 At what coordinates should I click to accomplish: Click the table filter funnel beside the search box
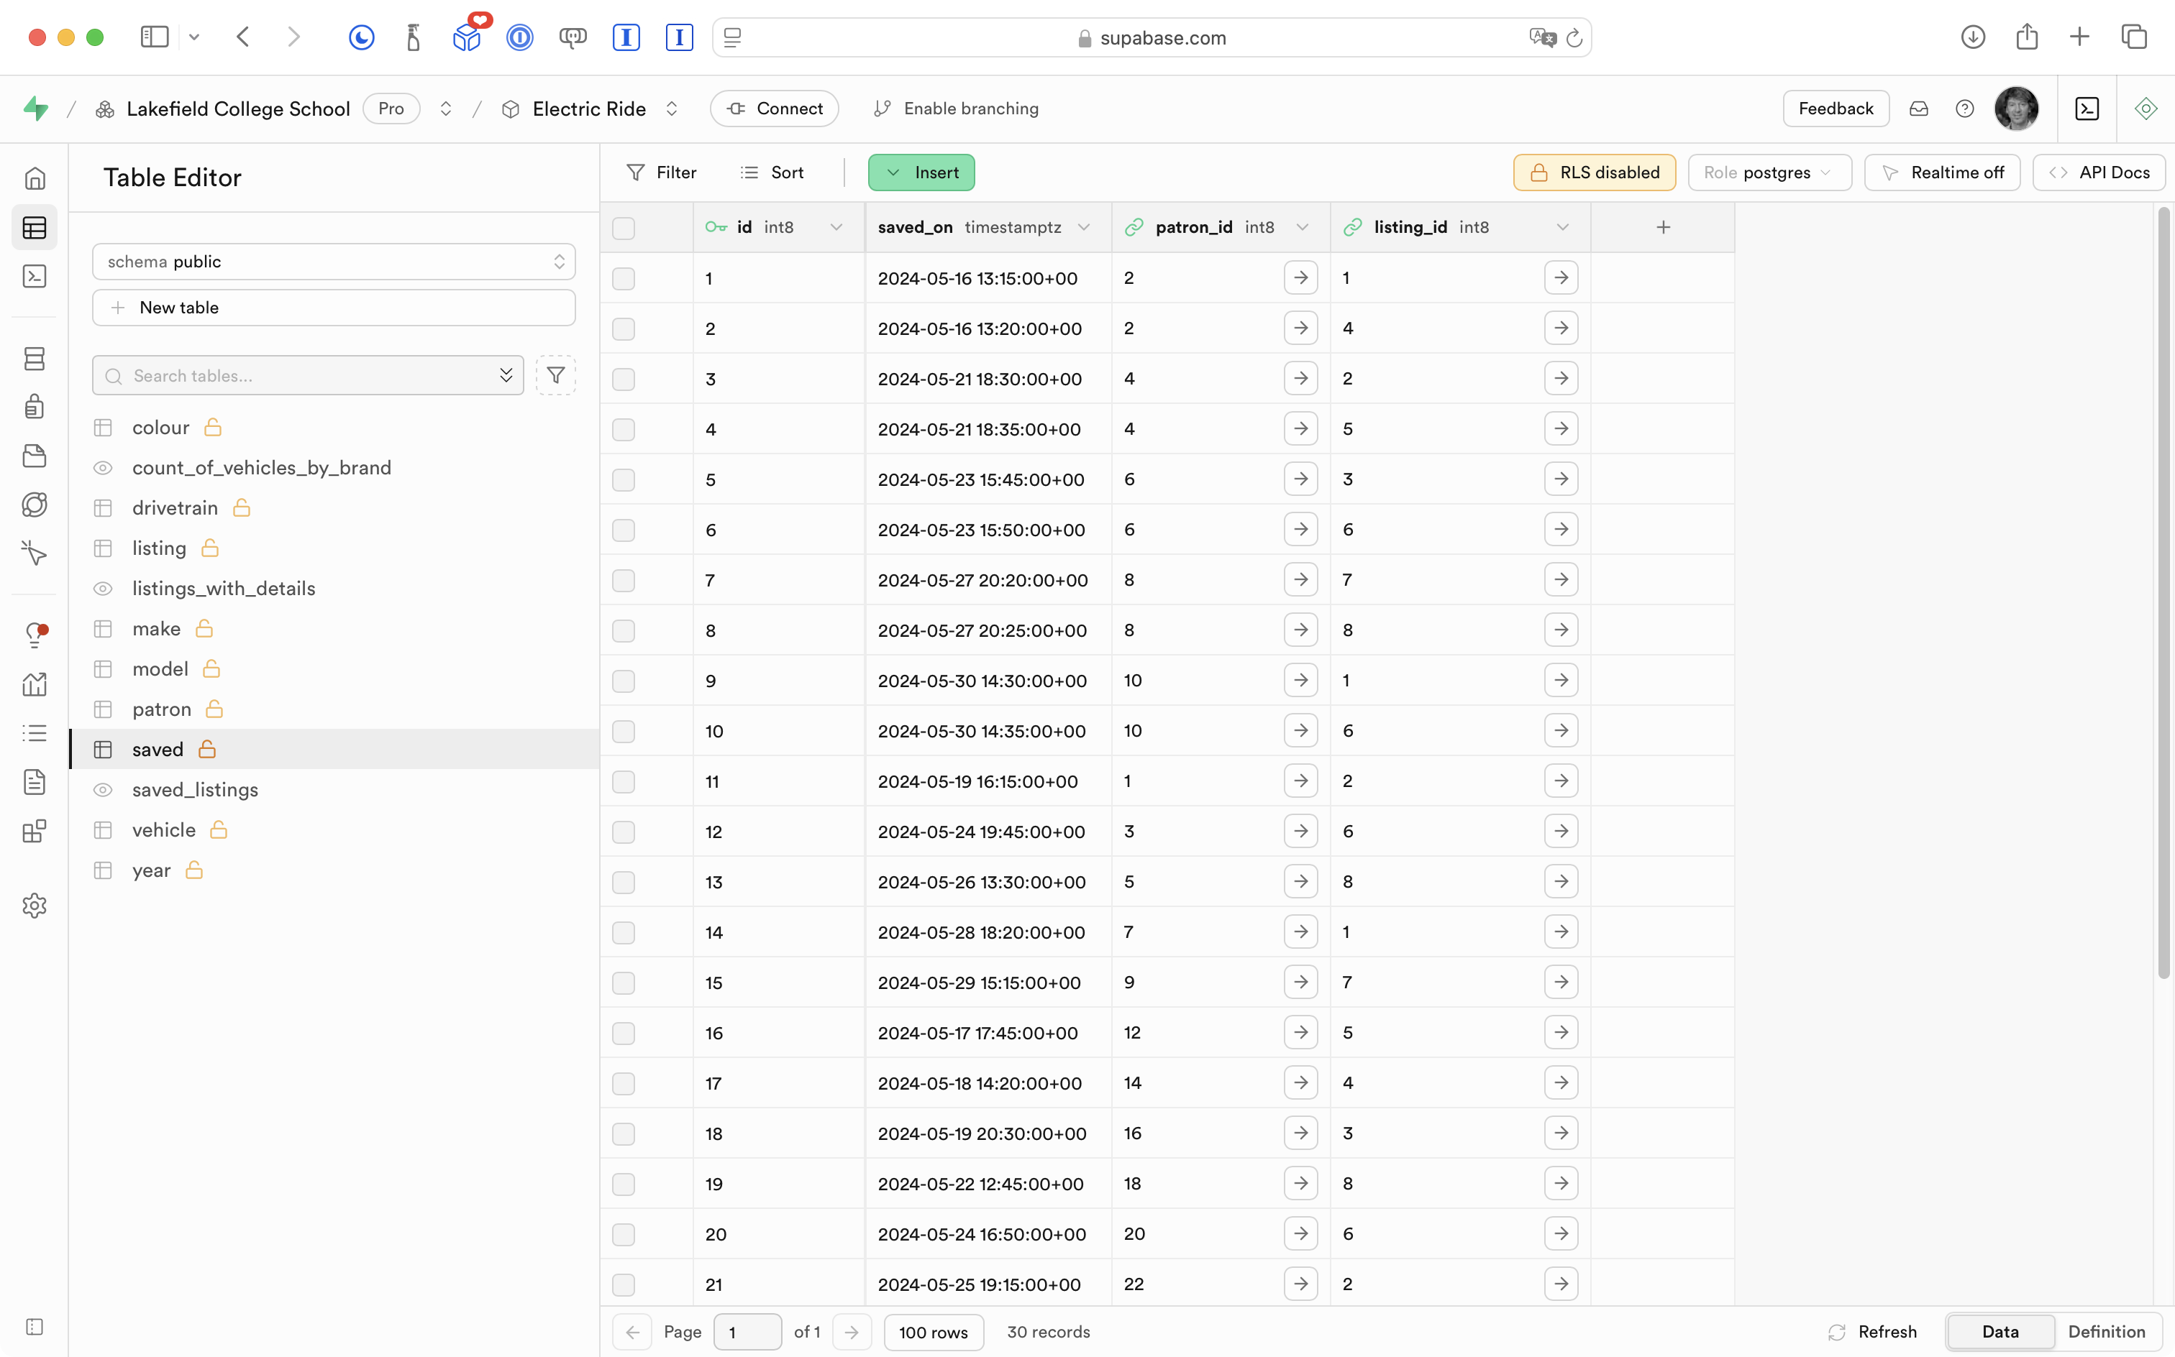556,375
